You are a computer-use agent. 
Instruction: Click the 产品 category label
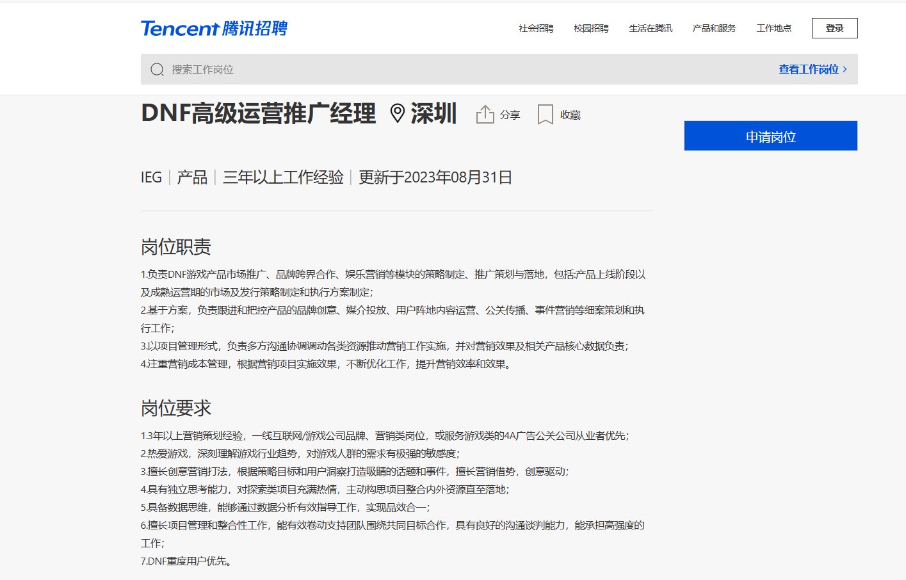[x=192, y=177]
